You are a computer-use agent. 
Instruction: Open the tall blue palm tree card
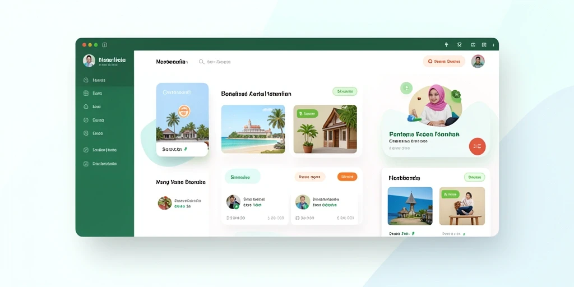(182, 120)
